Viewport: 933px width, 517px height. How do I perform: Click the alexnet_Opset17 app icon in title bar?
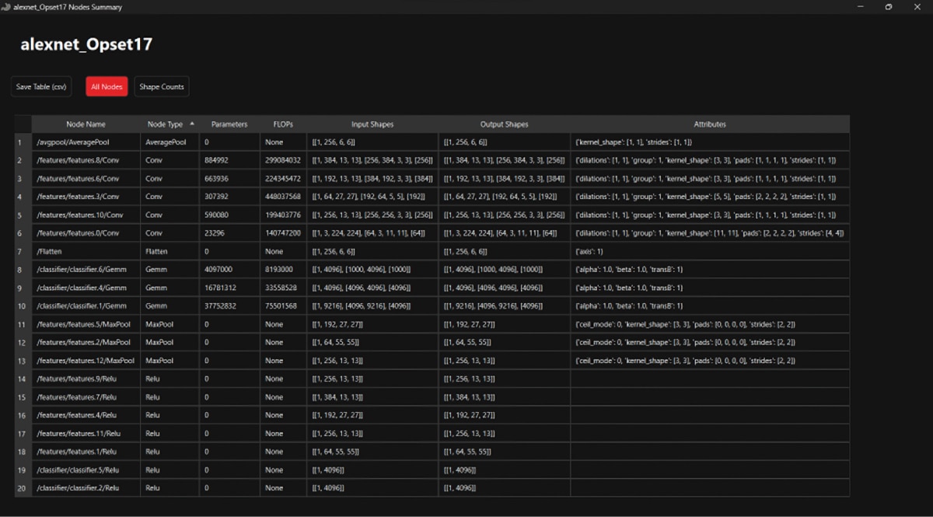coord(7,6)
